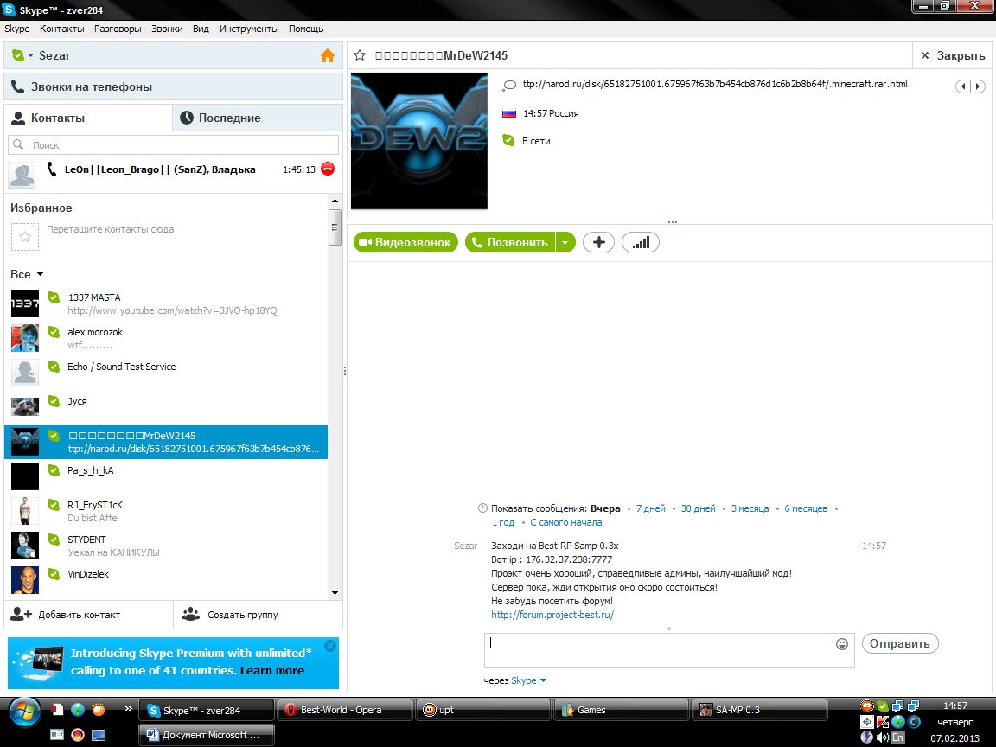Select contact RJ_FryST1cK
This screenshot has height=747, width=996.
tap(166, 511)
